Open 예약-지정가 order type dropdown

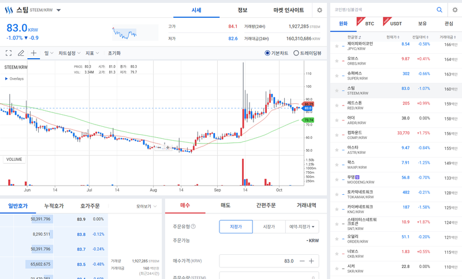302,227
